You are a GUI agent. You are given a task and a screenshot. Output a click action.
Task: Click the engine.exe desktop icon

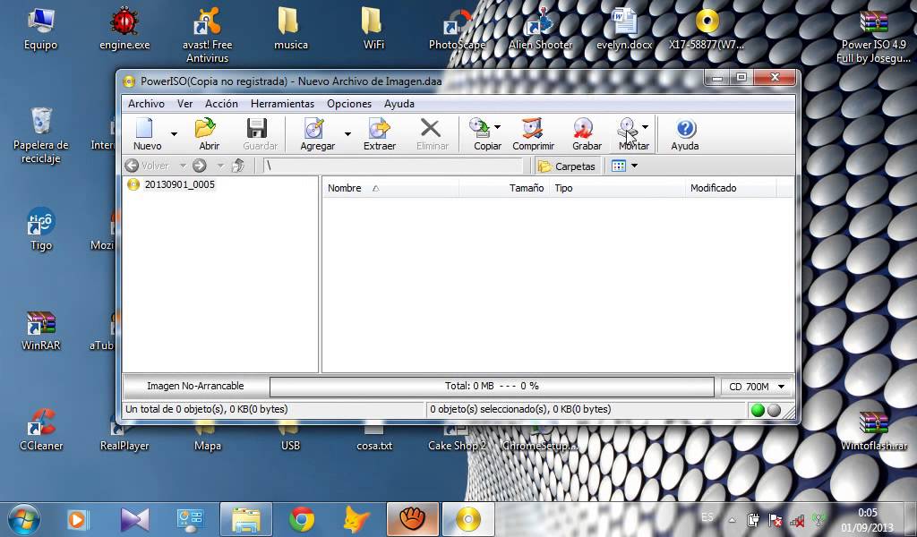(x=124, y=29)
